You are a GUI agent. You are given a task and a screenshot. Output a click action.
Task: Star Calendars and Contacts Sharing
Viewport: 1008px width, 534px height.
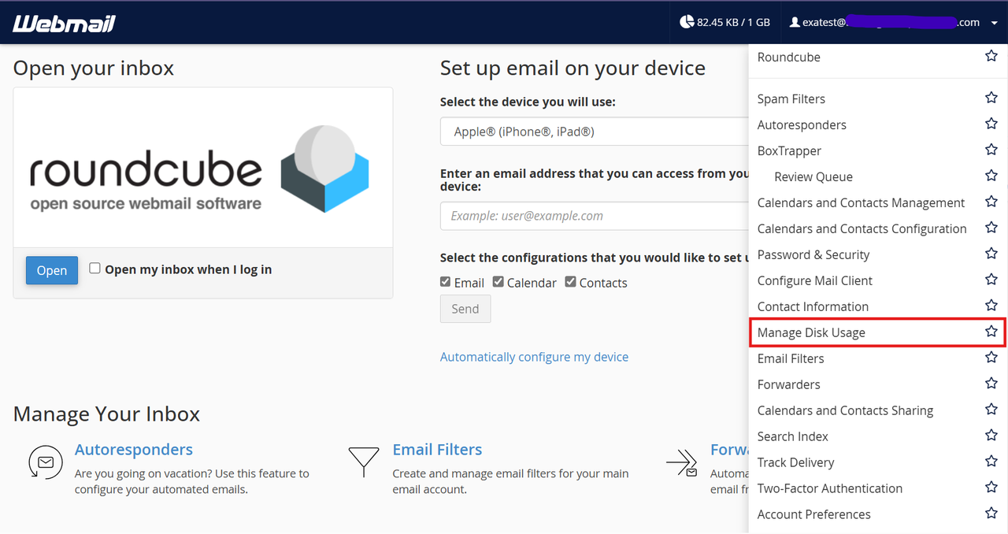(x=991, y=410)
